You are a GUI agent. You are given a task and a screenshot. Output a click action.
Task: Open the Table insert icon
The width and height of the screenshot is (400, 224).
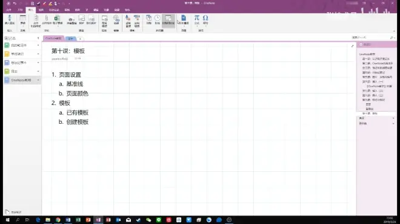coord(22,19)
